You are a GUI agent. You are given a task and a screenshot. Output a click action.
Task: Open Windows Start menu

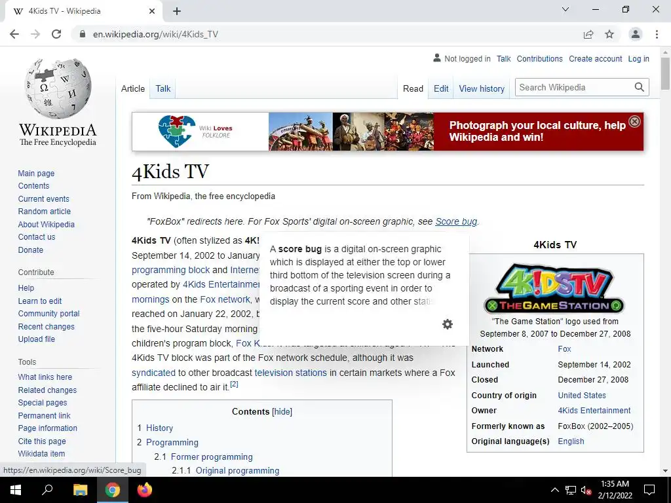[16, 490]
